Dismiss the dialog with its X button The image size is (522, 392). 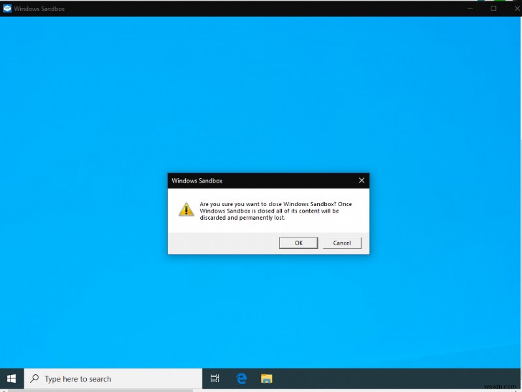361,181
